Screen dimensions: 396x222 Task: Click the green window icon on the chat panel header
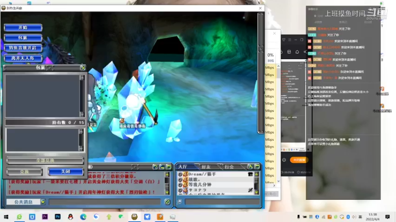pos(169,167)
